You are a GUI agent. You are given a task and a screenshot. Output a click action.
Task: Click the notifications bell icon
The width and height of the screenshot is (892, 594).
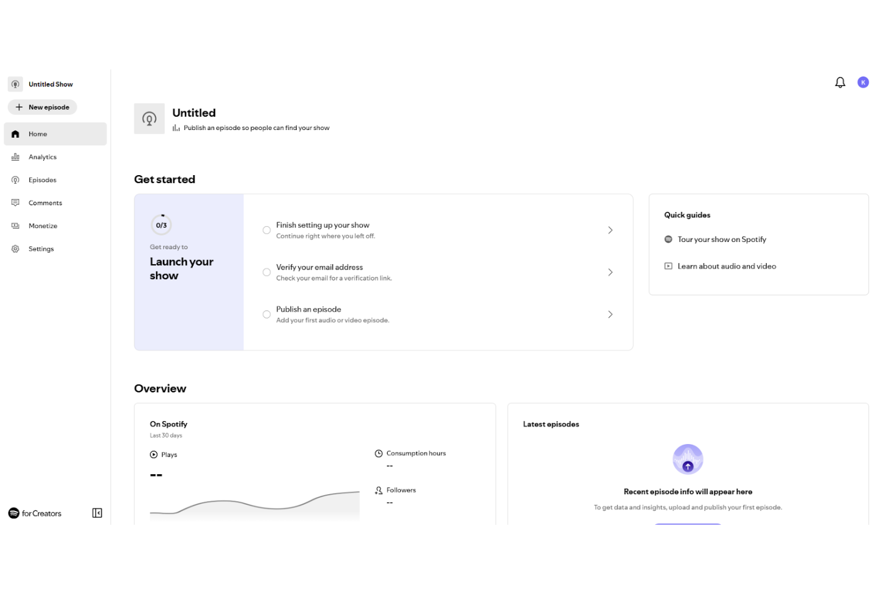(840, 82)
